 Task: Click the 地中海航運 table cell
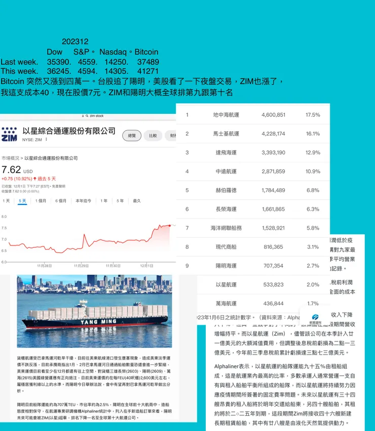pos(226,115)
